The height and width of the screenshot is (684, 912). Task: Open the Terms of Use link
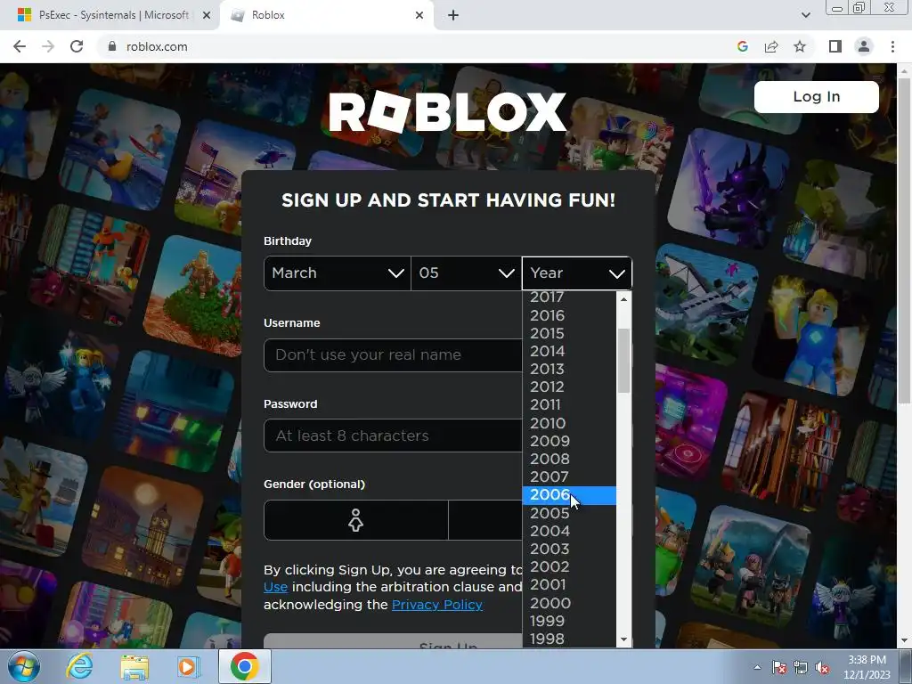click(276, 587)
